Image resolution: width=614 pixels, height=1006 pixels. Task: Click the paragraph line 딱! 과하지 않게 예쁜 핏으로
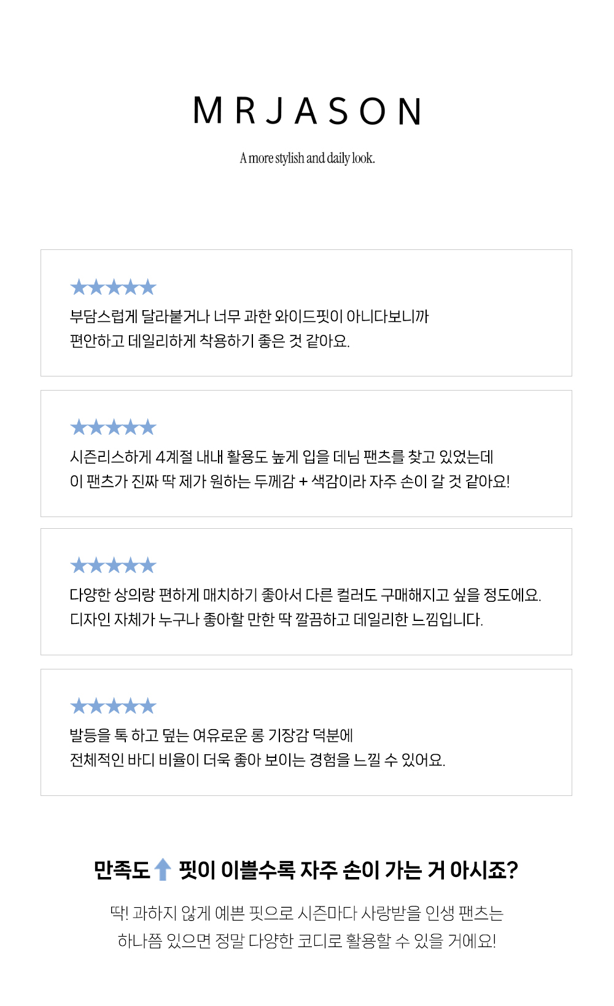click(x=307, y=913)
